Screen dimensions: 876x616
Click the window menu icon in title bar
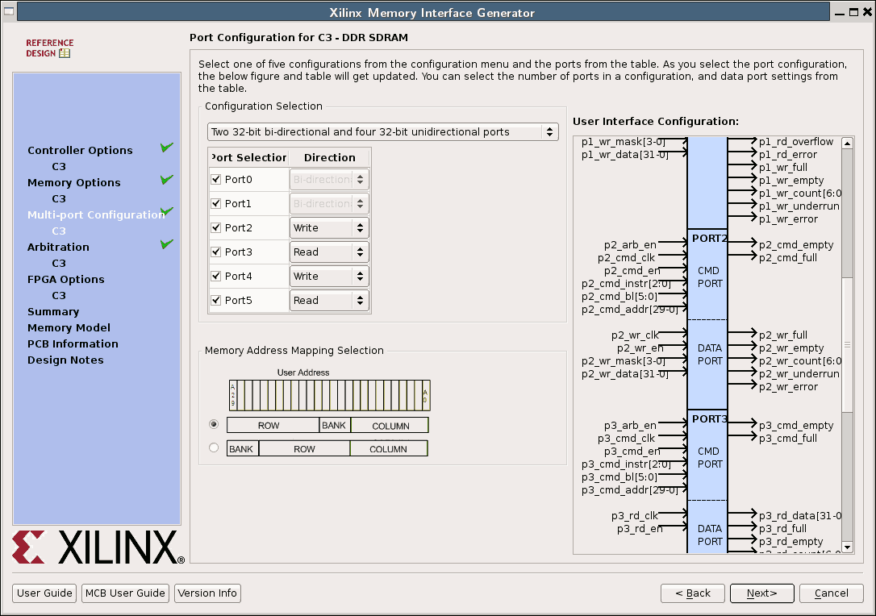click(10, 12)
